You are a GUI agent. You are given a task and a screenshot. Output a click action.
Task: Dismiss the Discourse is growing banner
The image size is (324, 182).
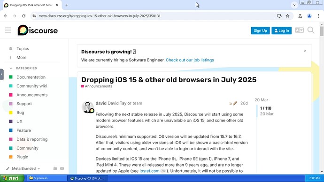coord(305,51)
